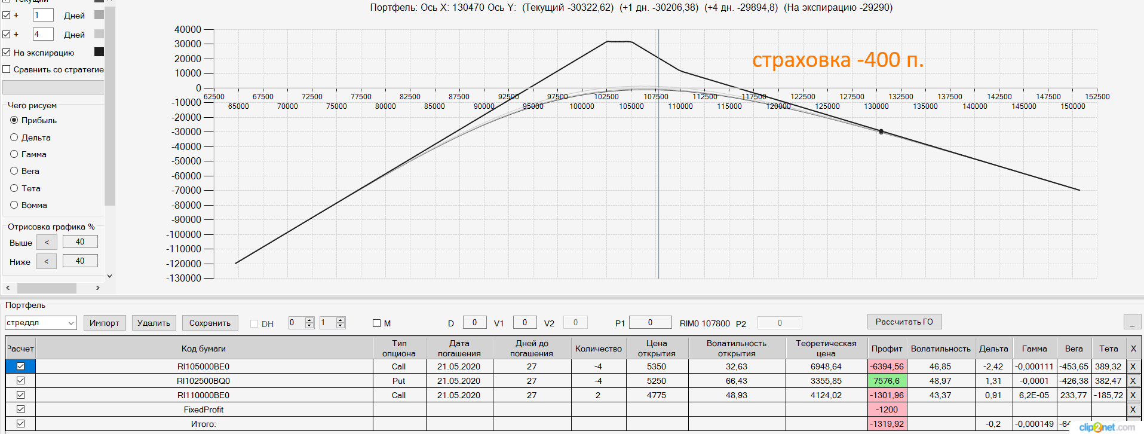Click the 'Дней до погашения' column header
This screenshot has width=1144, height=434.
coord(532,349)
